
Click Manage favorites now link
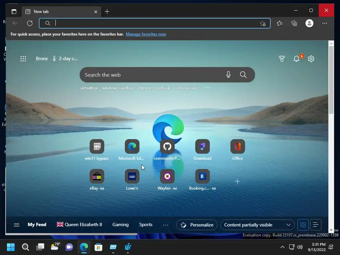coord(146,34)
